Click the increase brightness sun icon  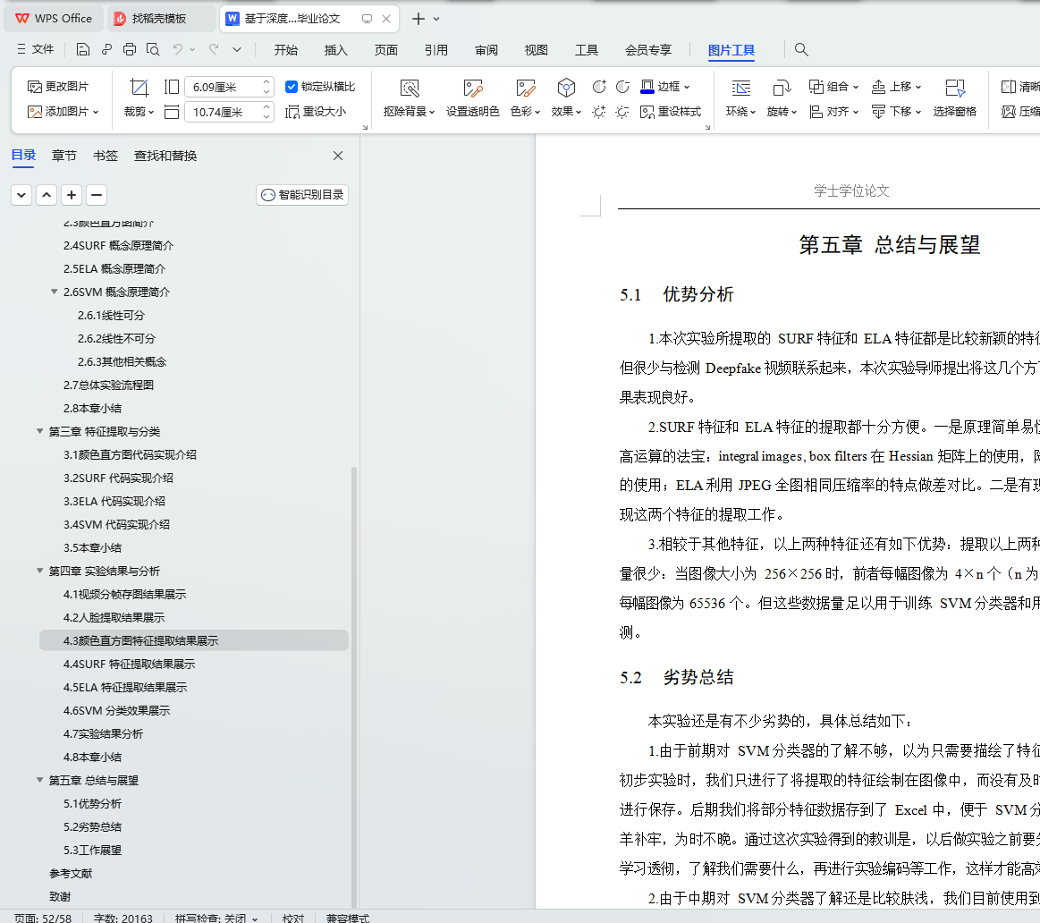click(599, 112)
